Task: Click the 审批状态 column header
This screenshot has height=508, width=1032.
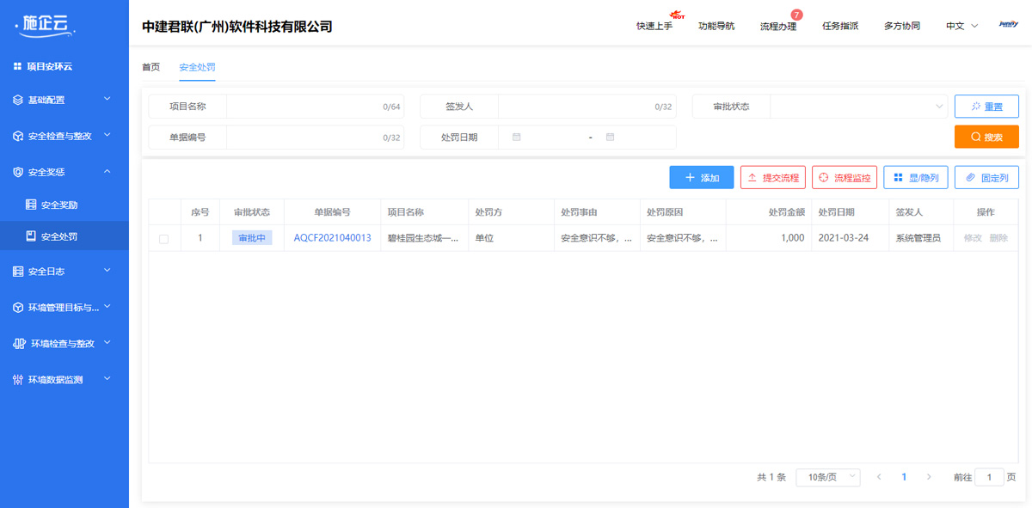Action: (252, 212)
